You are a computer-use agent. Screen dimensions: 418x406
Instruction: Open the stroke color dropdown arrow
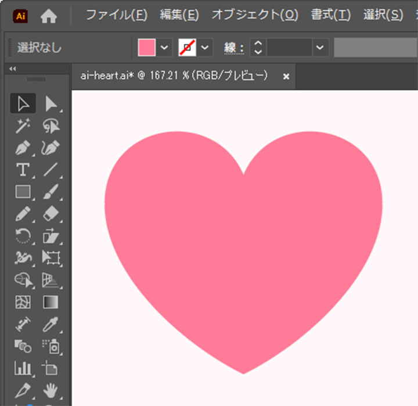[205, 48]
